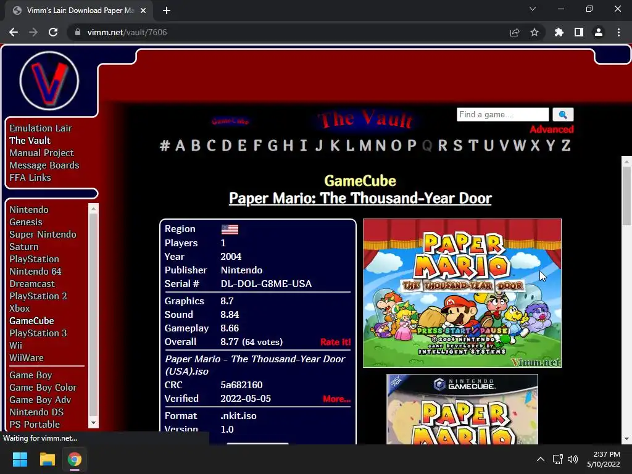Select Super Nintendo in the systems list

(43, 235)
